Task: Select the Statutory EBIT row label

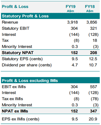Action: (15, 28)
